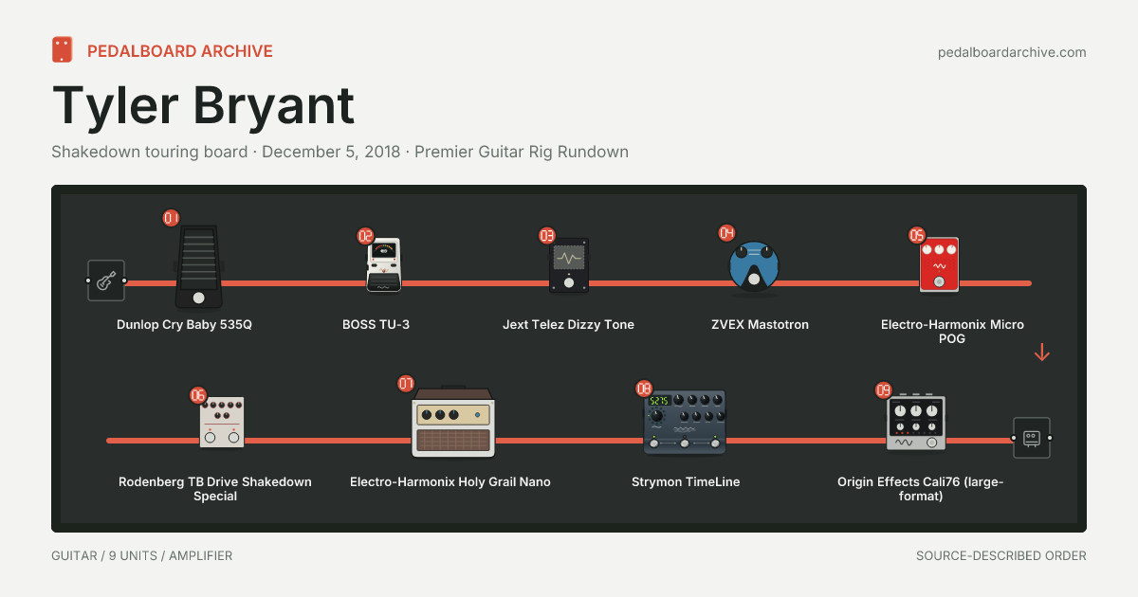The width and height of the screenshot is (1138, 597).
Task: Click the amplifier output icon
Action: point(1032,438)
